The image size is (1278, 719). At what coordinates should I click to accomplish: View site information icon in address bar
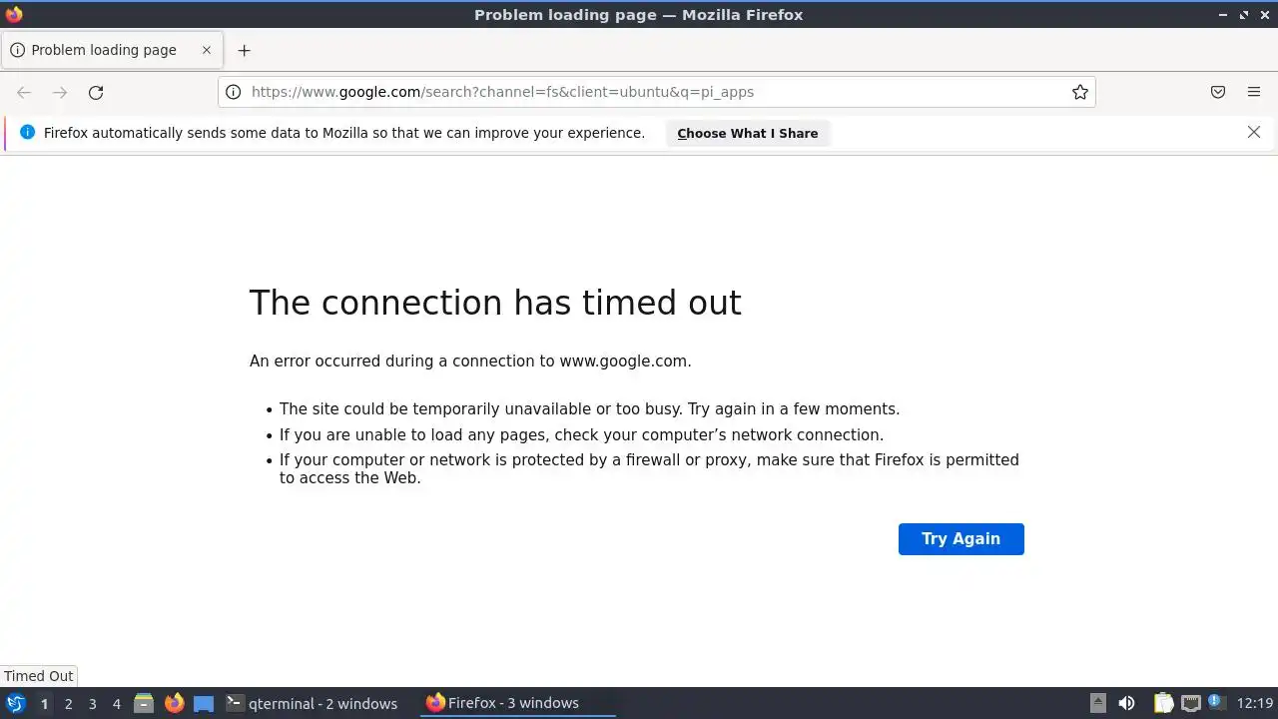click(x=233, y=92)
